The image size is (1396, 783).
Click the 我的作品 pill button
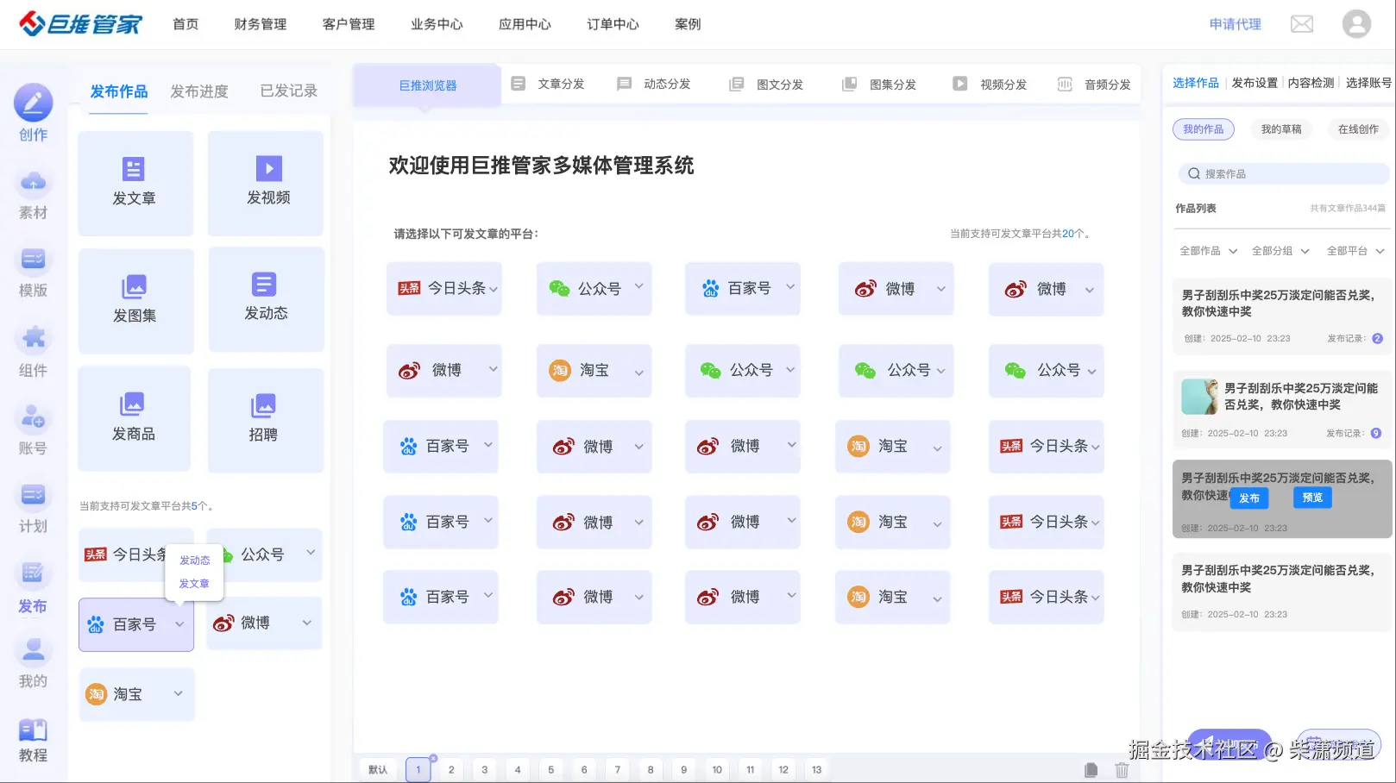pos(1203,129)
